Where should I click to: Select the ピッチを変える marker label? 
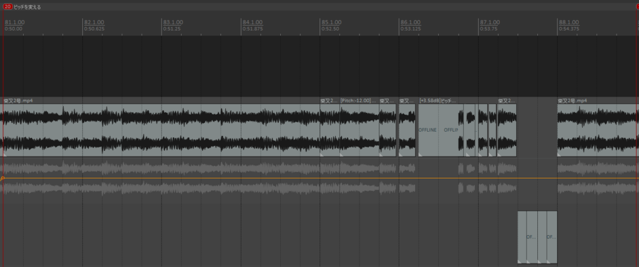[30, 6]
